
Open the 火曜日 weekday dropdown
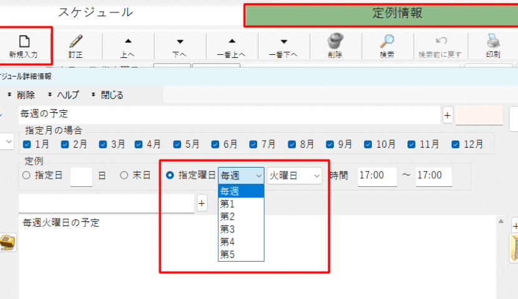295,176
